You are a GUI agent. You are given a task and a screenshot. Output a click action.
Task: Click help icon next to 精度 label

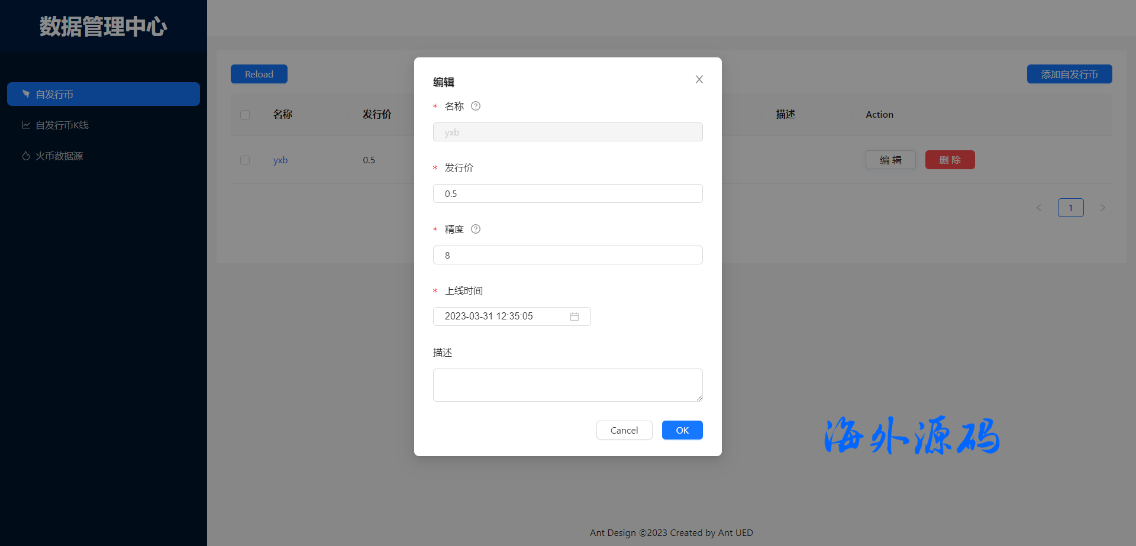[x=476, y=229]
